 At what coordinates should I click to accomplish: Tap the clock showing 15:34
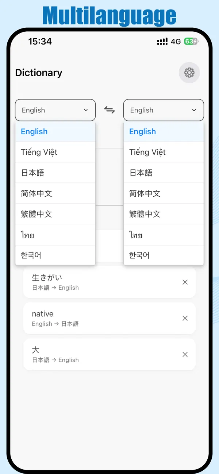41,41
